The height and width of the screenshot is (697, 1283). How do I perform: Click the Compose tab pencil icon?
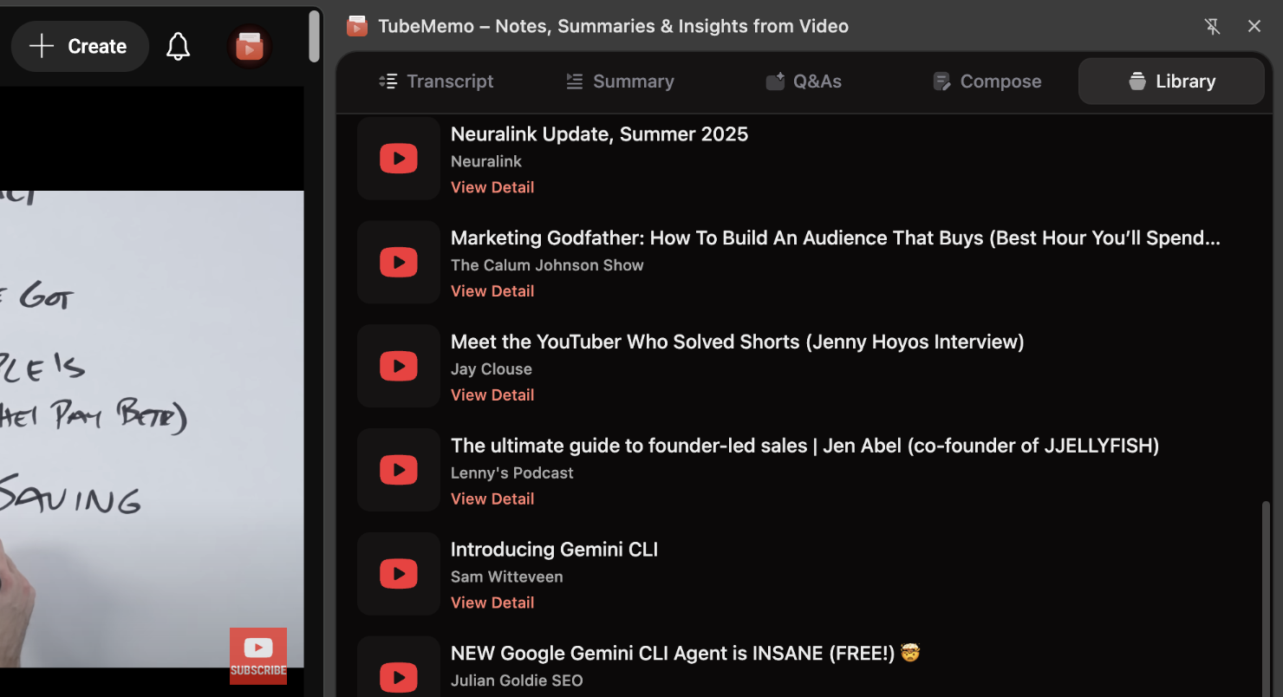[x=941, y=81]
